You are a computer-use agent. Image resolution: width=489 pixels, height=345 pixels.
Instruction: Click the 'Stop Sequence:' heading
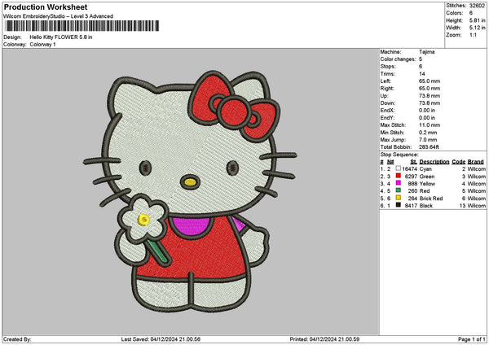[x=399, y=155]
